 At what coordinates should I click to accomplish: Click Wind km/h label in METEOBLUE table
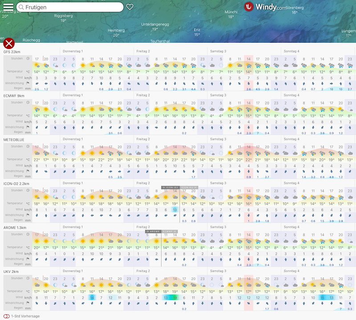(x=24, y=166)
